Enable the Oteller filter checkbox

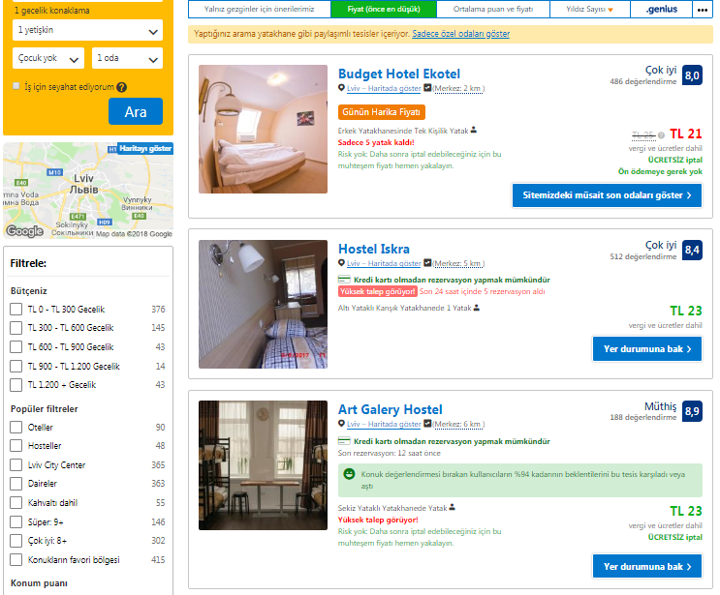coord(16,428)
